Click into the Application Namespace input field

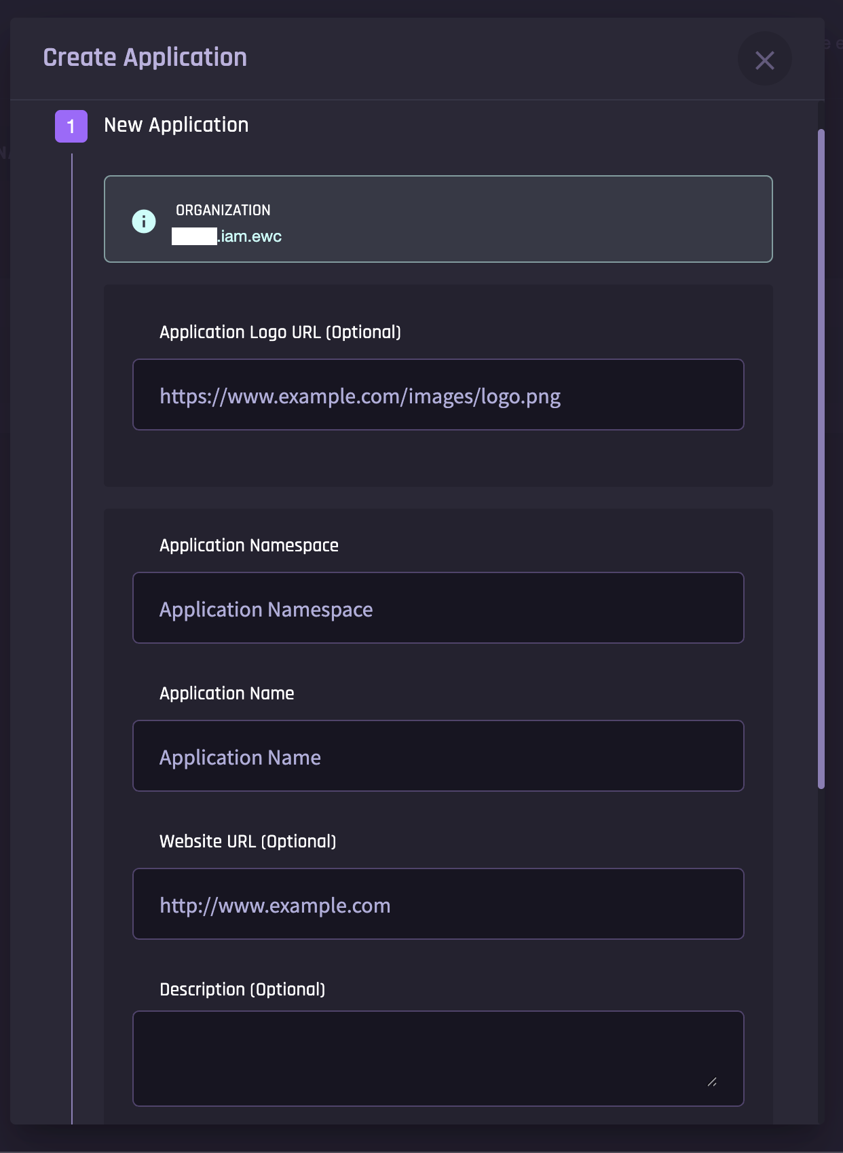[x=438, y=608]
